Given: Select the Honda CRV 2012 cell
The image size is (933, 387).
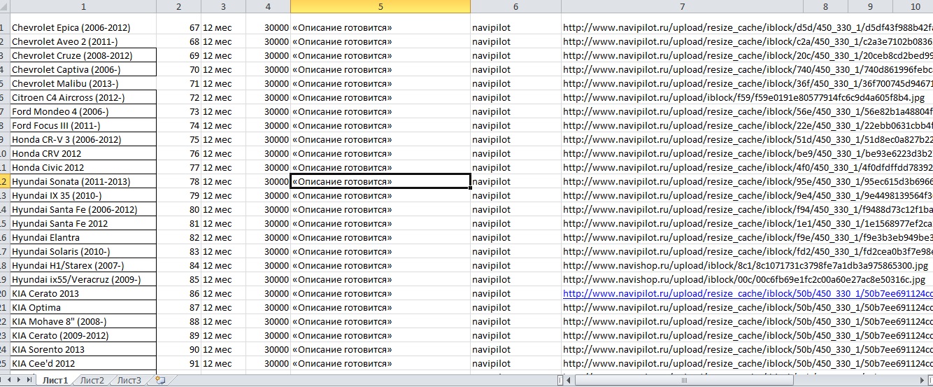Looking at the screenshot, I should pyautogui.click(x=83, y=153).
